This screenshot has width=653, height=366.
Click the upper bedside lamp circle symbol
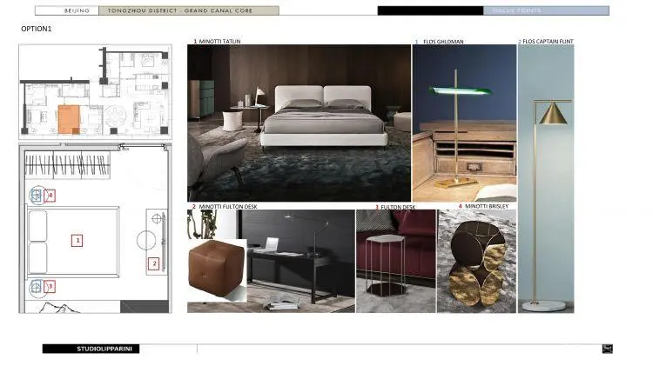point(37,196)
